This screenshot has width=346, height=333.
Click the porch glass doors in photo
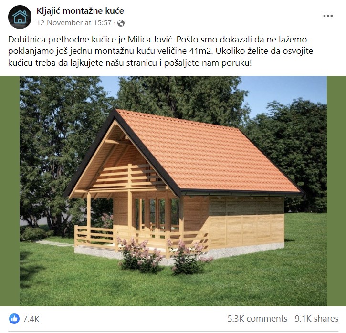coord(157,214)
